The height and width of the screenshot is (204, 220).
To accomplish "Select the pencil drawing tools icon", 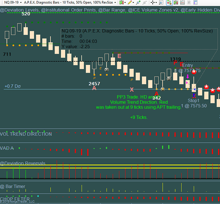I will [130, 2].
